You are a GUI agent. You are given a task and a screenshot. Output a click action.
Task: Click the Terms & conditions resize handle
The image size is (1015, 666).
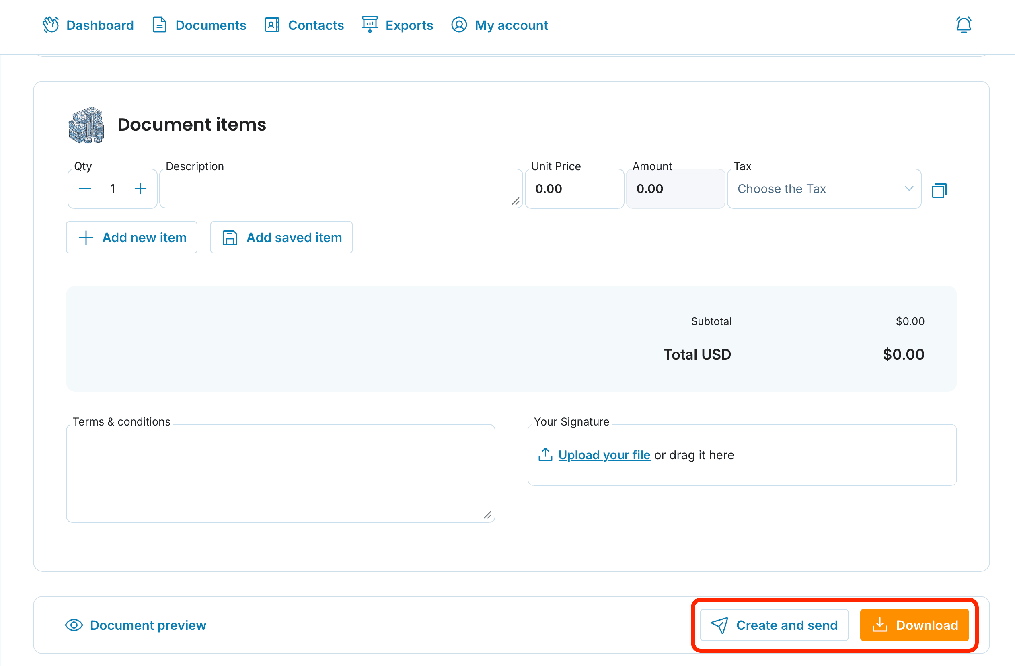pos(487,515)
